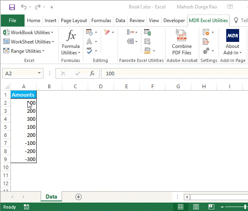This screenshot has width=248, height=211.
Task: Select the Amounts header cell
Action: pos(24,95)
